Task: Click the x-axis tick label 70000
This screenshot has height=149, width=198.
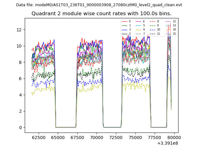Action: pos(96,138)
